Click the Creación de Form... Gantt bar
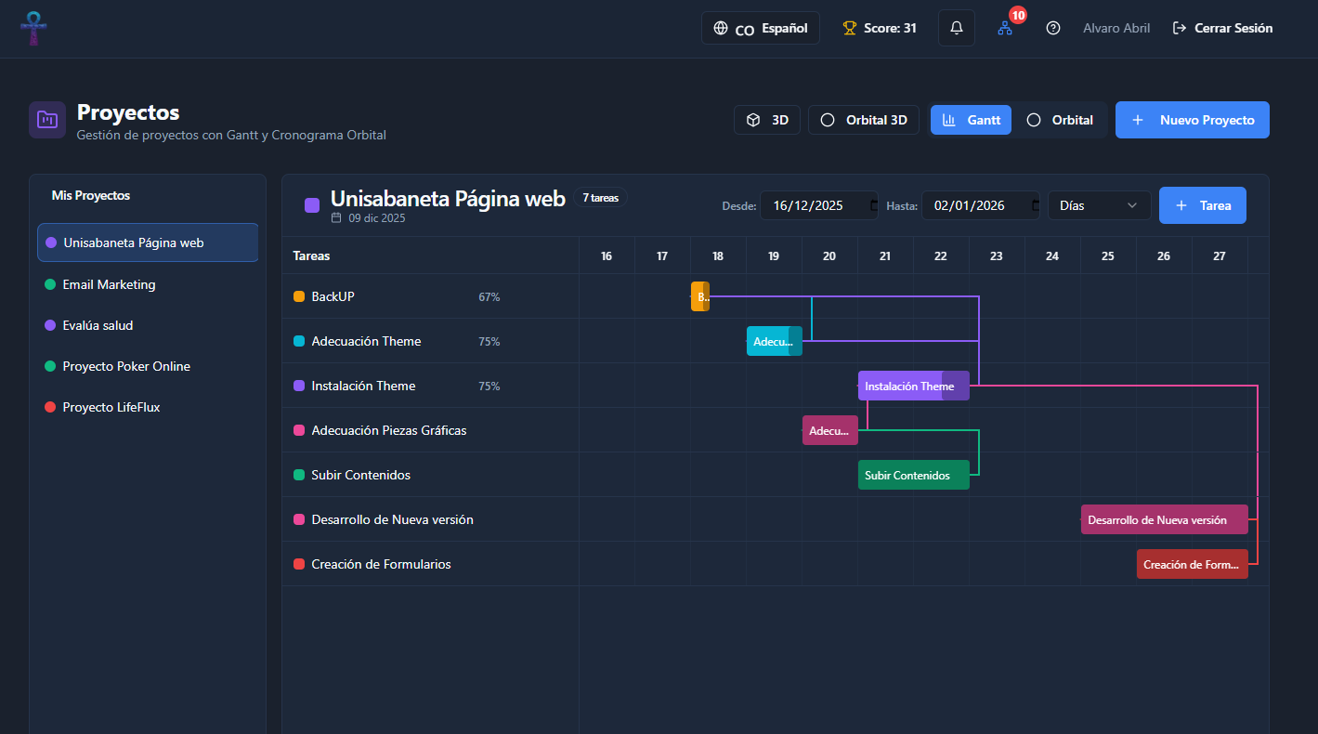The image size is (1318, 734). (1193, 564)
